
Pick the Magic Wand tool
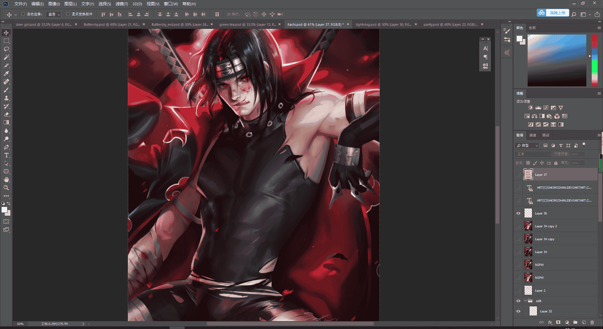pyautogui.click(x=6, y=57)
